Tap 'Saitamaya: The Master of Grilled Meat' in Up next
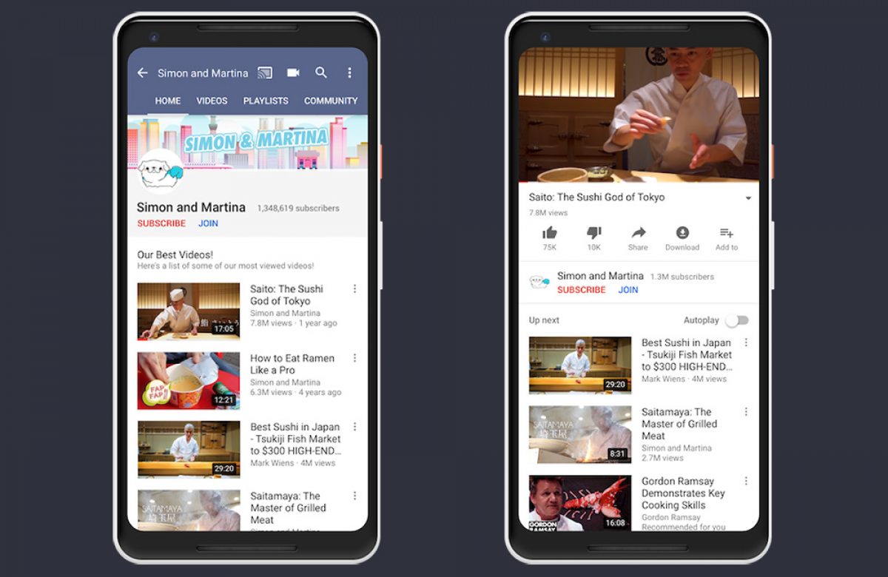 679,424
